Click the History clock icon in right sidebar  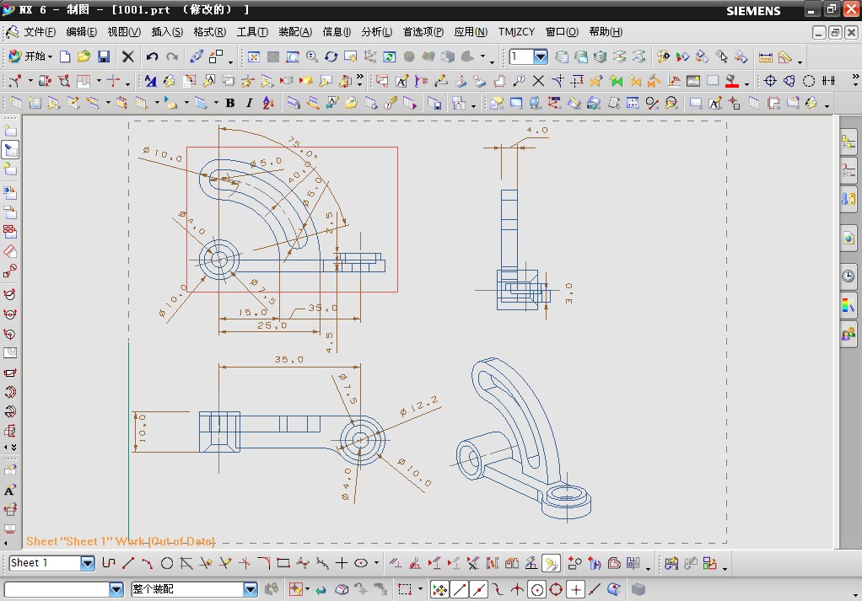848,276
